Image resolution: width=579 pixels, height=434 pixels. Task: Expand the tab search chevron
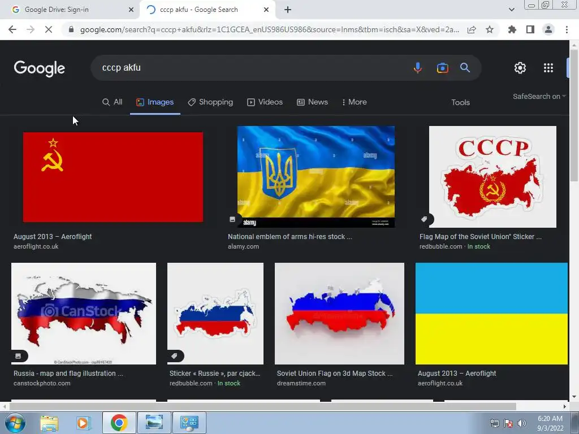pyautogui.click(x=511, y=10)
